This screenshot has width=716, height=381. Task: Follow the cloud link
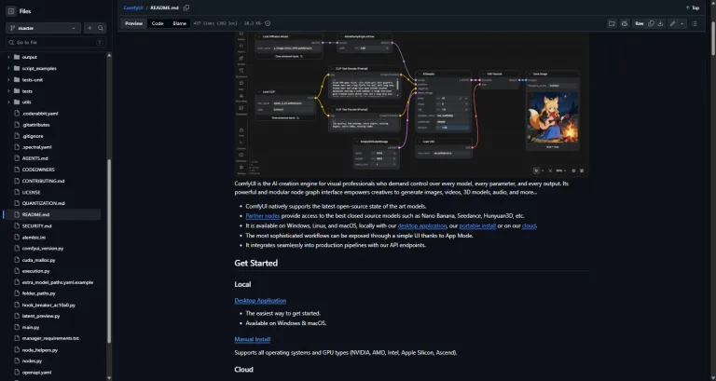(529, 225)
